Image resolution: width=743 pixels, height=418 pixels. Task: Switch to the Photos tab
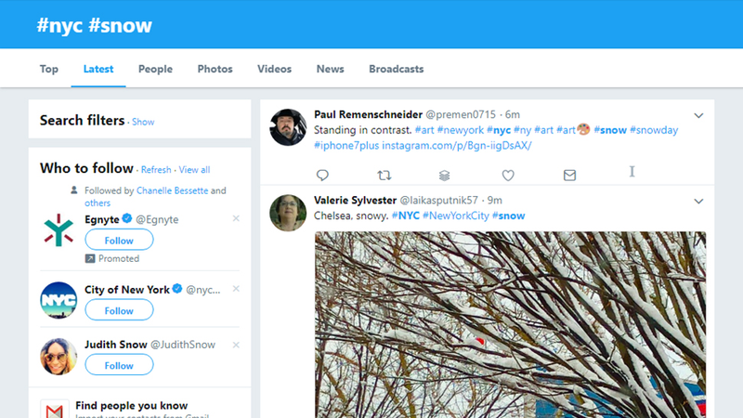215,69
